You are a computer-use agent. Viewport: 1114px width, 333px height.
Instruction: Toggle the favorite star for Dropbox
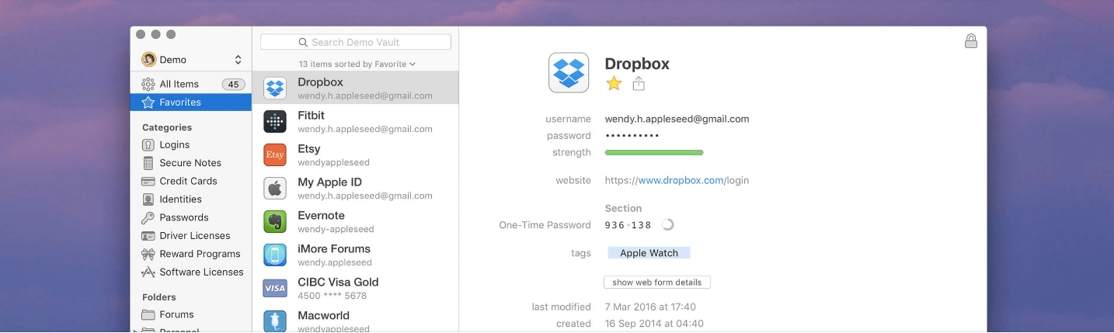click(x=614, y=84)
